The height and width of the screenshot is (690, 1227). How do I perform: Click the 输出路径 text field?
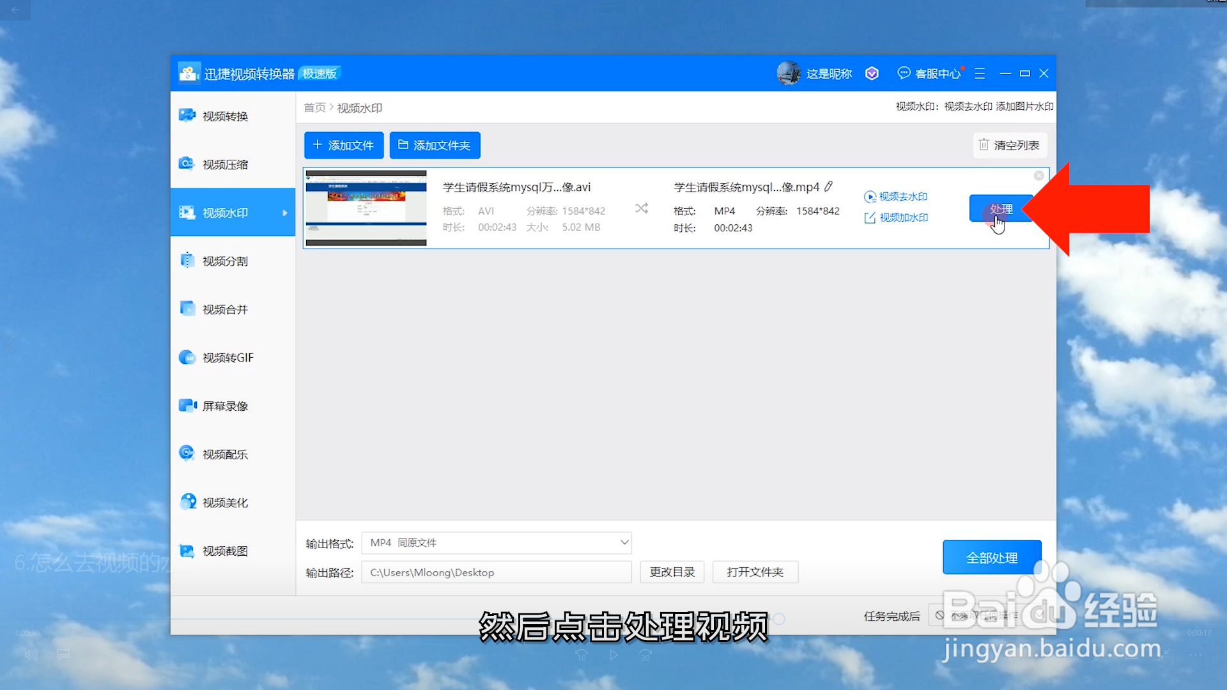[x=497, y=572]
